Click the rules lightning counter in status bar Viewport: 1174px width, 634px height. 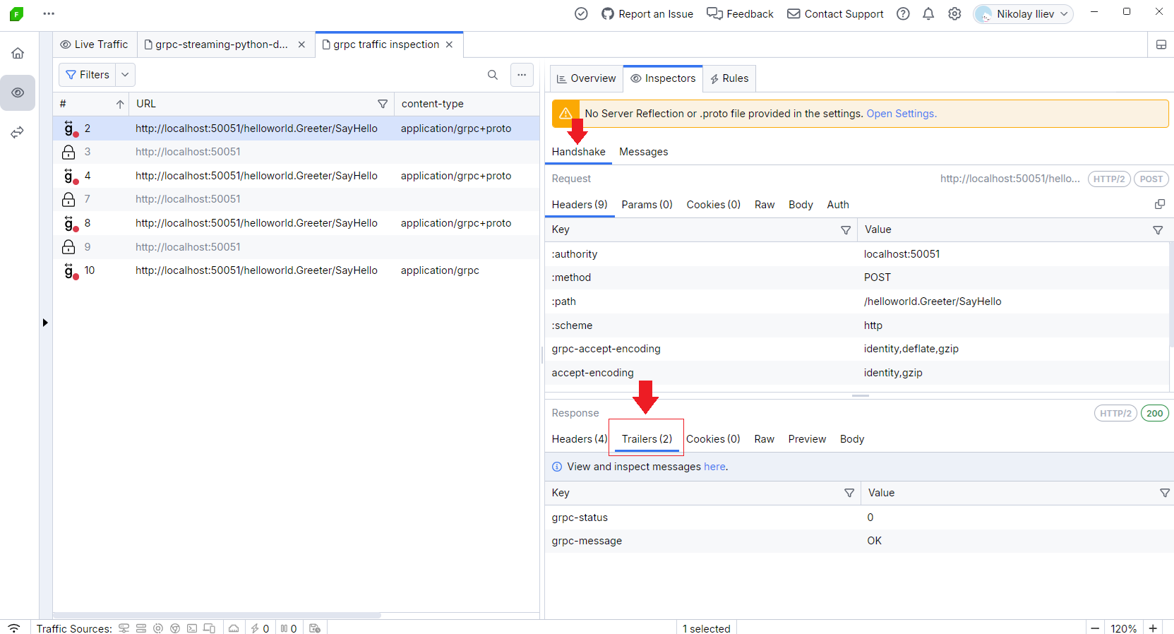coord(260,628)
